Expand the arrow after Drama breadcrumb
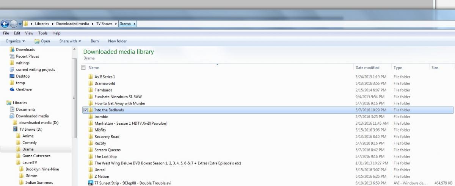The width and height of the screenshot is (455, 186). click(x=134, y=23)
